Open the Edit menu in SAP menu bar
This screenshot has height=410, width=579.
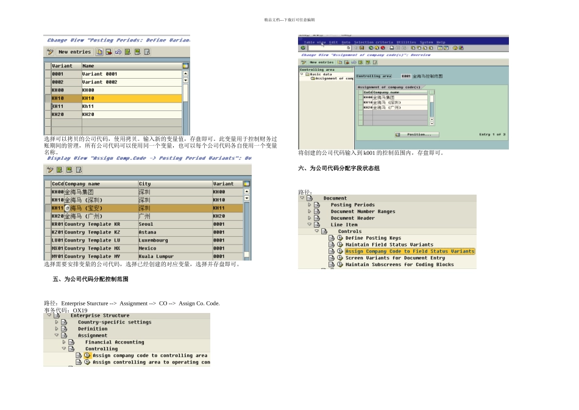pyautogui.click(x=333, y=42)
